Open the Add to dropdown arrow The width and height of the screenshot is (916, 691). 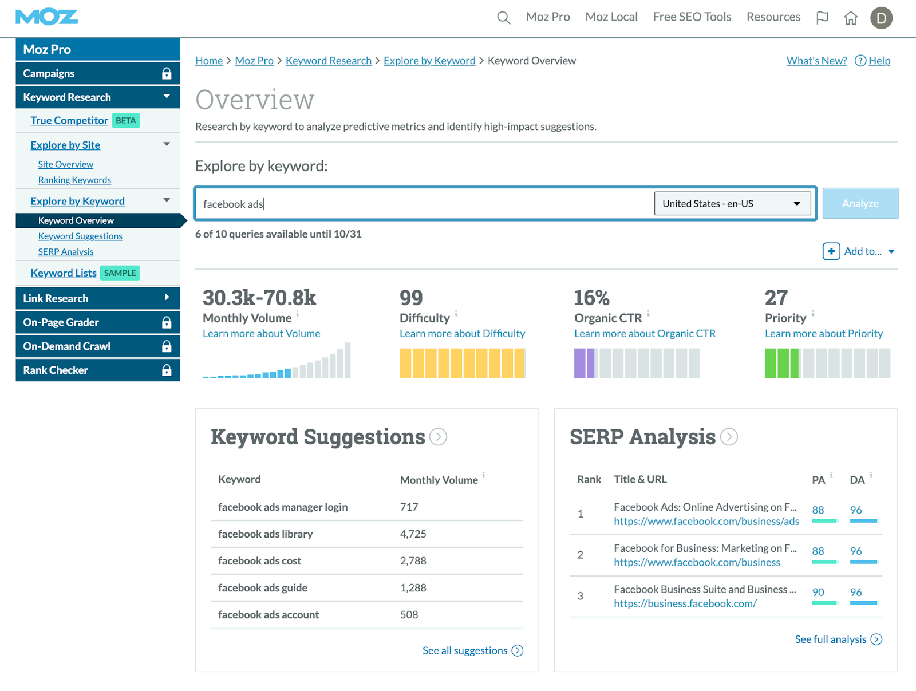click(891, 252)
